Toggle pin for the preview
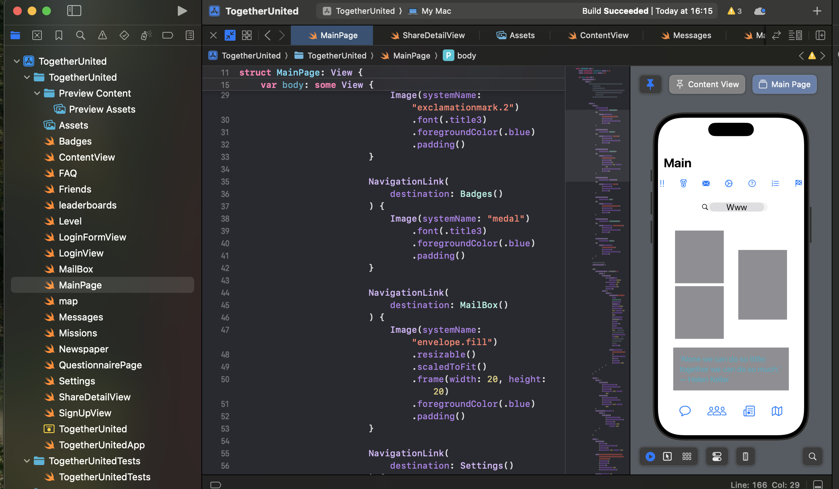 [x=650, y=84]
